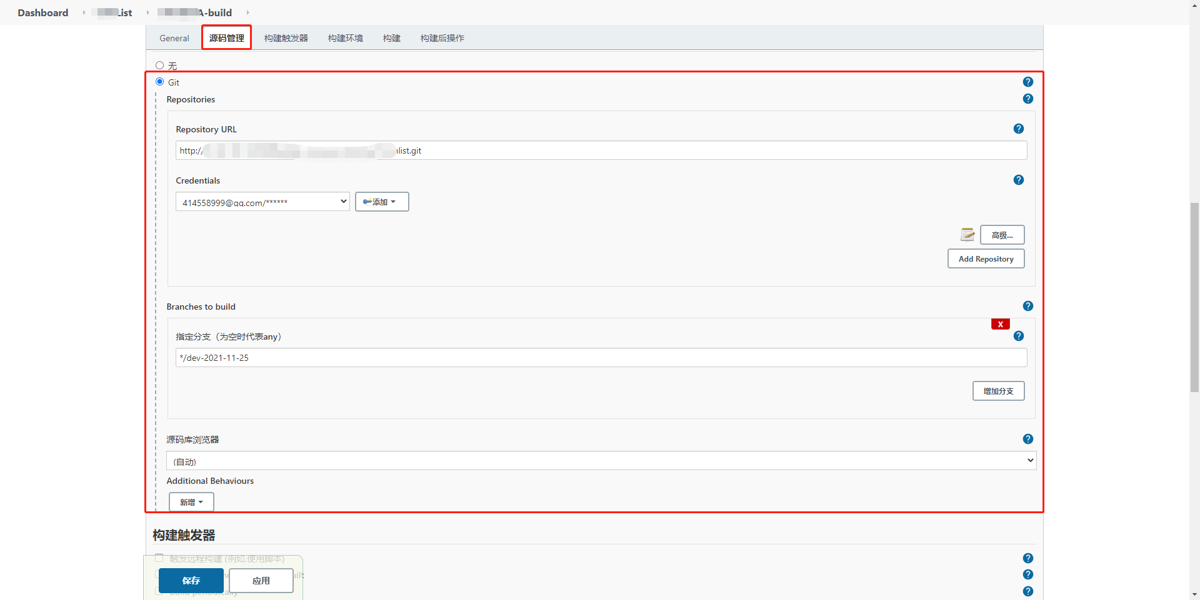Viewport: 1200px width, 600px height.
Task: Open the 源码库浏览器 dropdown
Action: (x=601, y=461)
